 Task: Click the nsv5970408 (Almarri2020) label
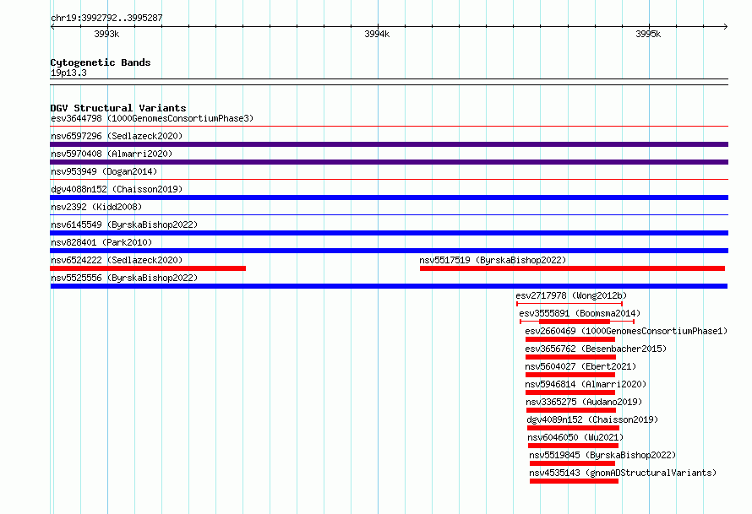pyautogui.click(x=112, y=154)
